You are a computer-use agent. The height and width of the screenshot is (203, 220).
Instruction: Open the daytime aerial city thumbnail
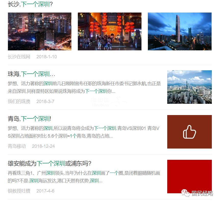189,87
